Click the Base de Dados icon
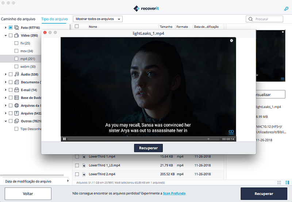Viewport: 292px width, 202px height. (x=16, y=98)
